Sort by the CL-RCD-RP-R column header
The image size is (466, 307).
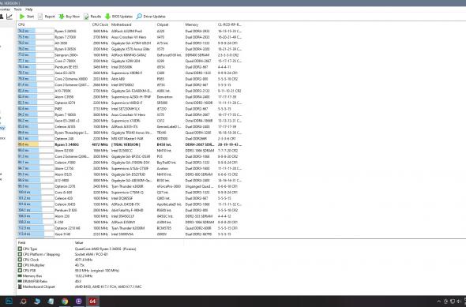[230, 24]
